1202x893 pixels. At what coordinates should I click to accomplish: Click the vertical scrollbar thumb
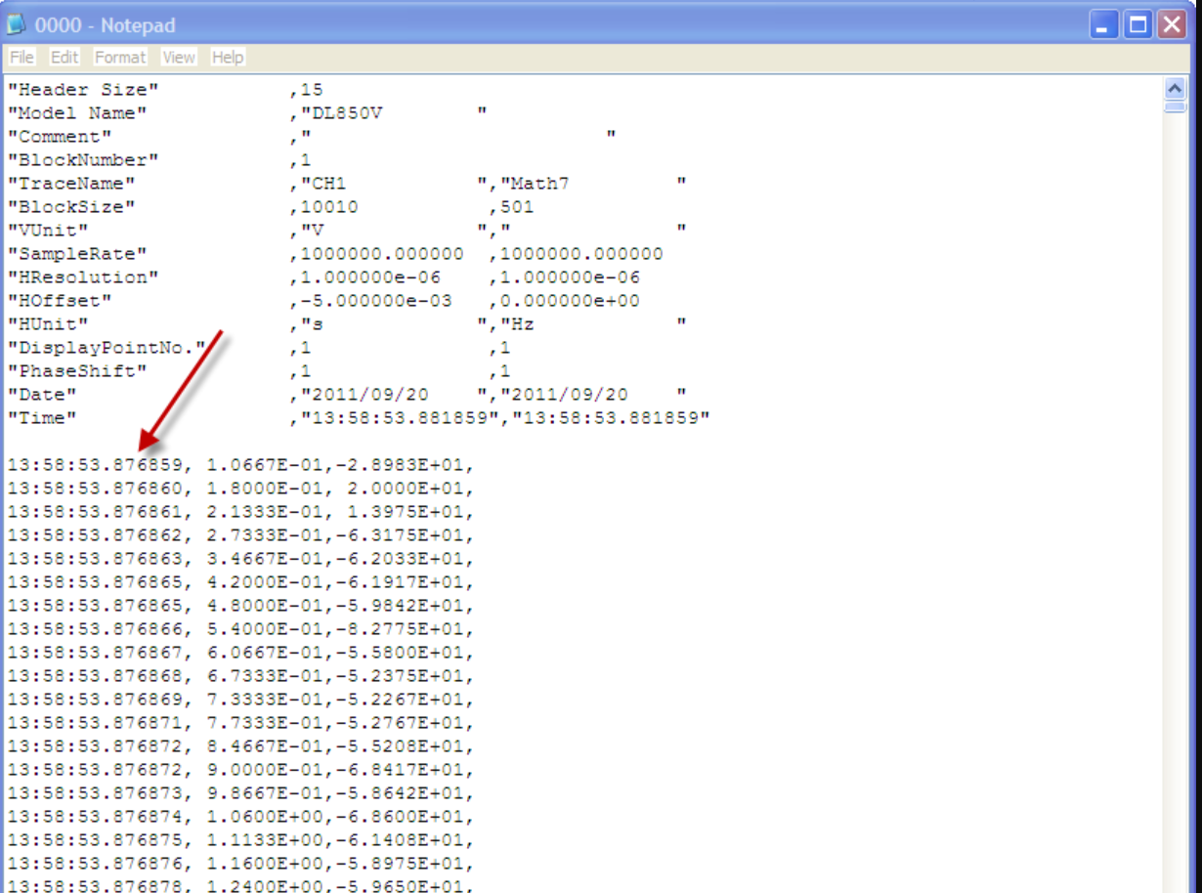pos(1175,106)
